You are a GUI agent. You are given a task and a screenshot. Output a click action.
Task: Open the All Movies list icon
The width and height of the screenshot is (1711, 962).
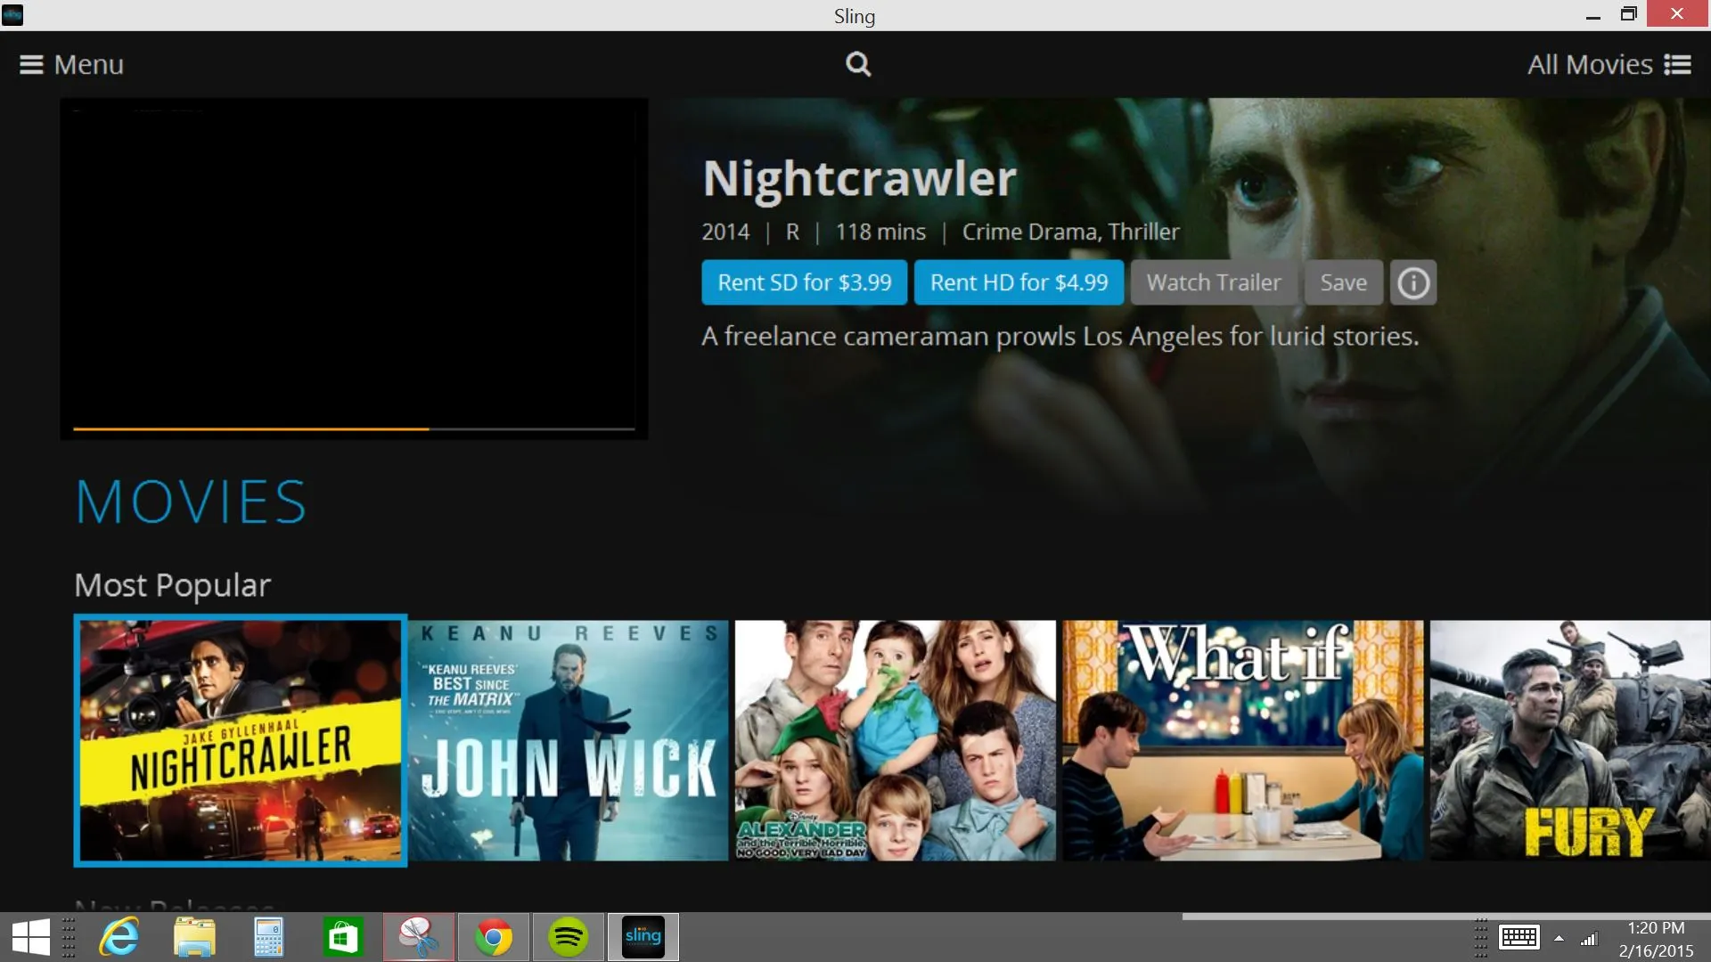[x=1677, y=65]
